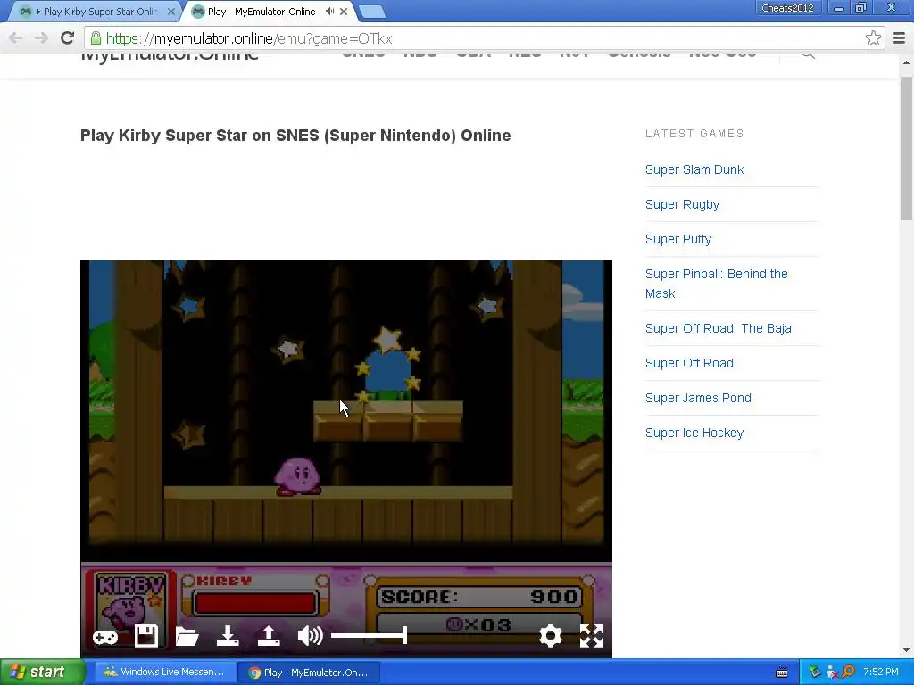Bookmark this page with the star icon
Screen dimensions: 914x685
(x=873, y=38)
